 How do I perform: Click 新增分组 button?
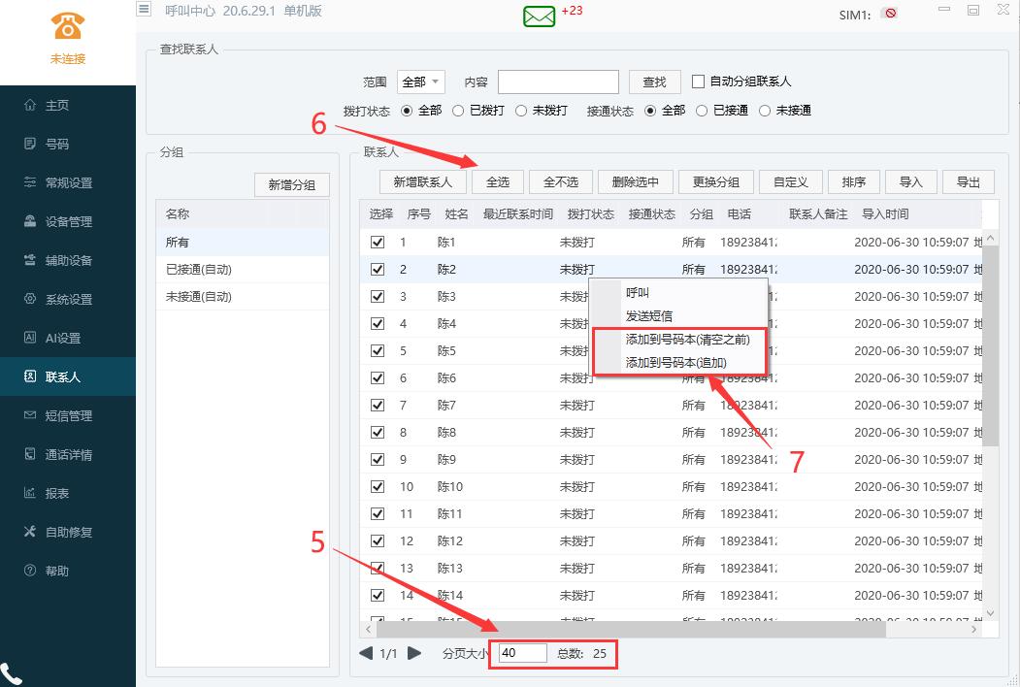pyautogui.click(x=291, y=184)
